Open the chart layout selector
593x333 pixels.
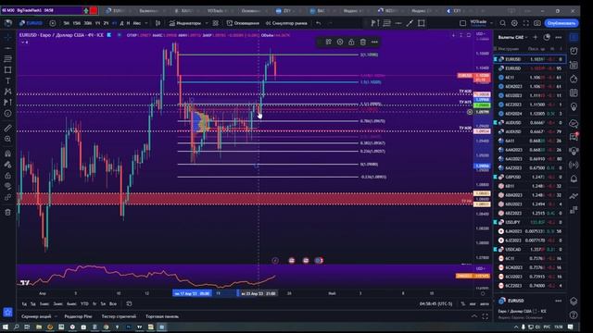pos(462,23)
